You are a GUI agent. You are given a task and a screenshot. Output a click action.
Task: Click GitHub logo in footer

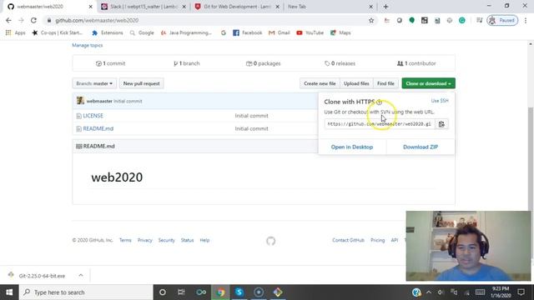(x=270, y=241)
